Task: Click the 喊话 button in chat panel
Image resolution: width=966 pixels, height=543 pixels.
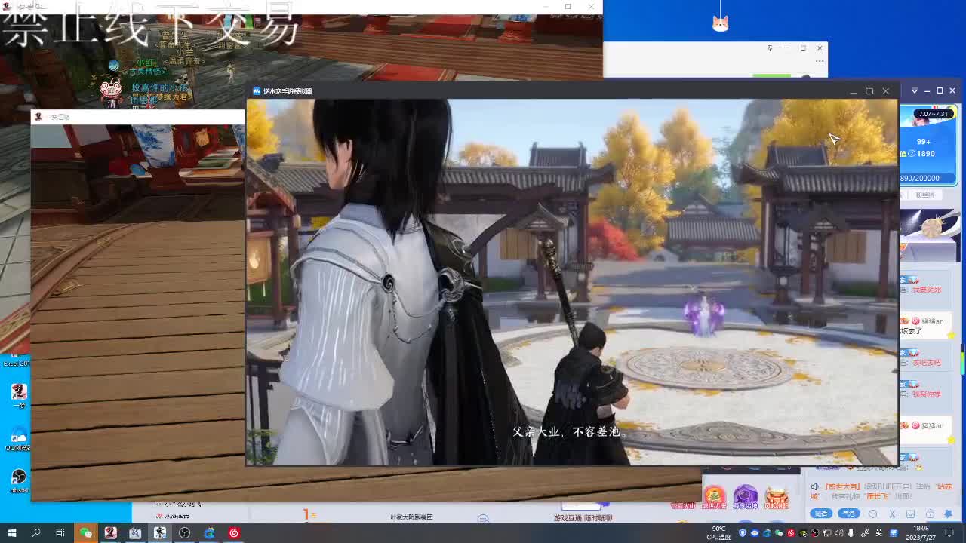Action: 821,514
